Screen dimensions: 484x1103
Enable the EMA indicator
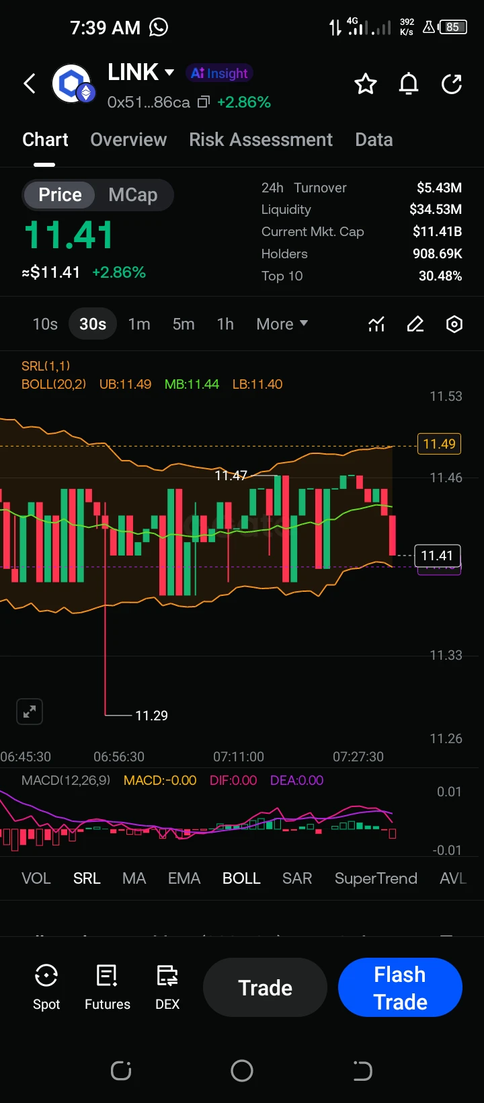point(184,878)
